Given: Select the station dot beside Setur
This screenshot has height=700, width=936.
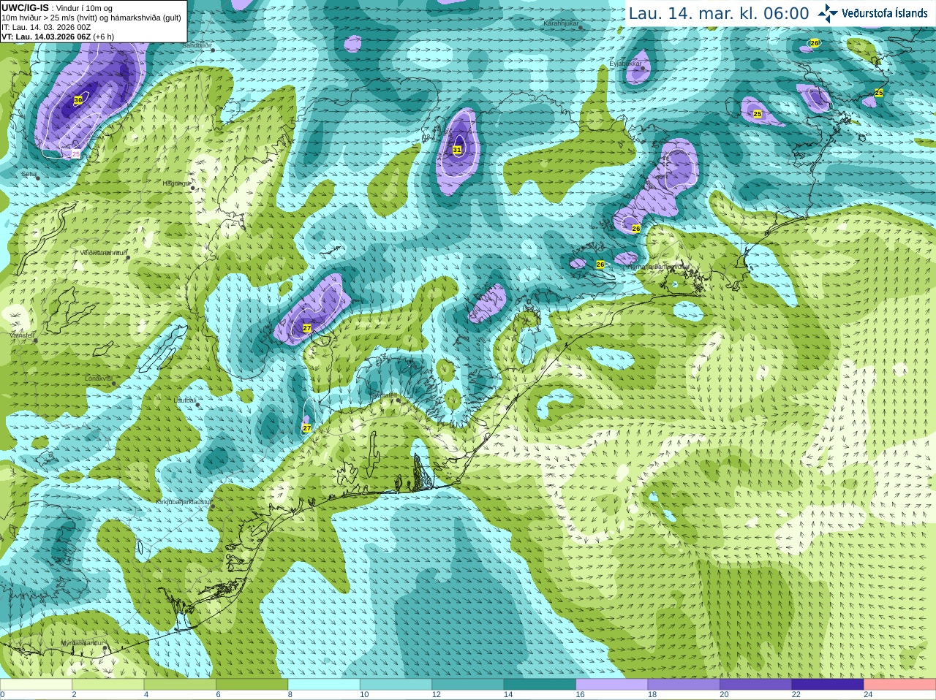Looking at the screenshot, I should tap(37, 177).
